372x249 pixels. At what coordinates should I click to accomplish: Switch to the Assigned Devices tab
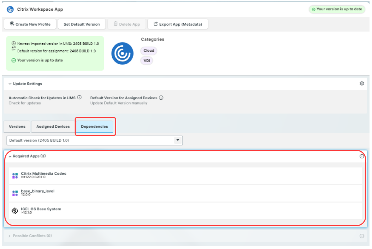click(x=53, y=127)
